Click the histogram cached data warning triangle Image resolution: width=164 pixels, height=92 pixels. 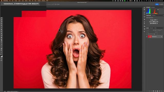click(x=158, y=10)
